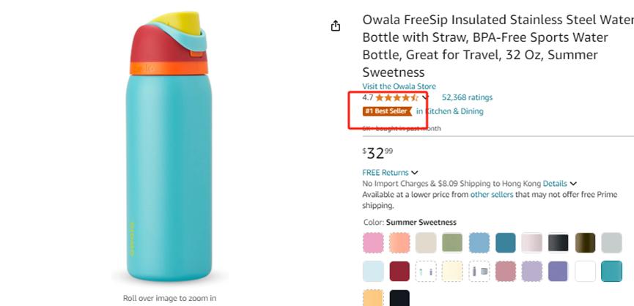Open the 52,368 ratings link
Image resolution: width=634 pixels, height=306 pixels.
(x=467, y=97)
